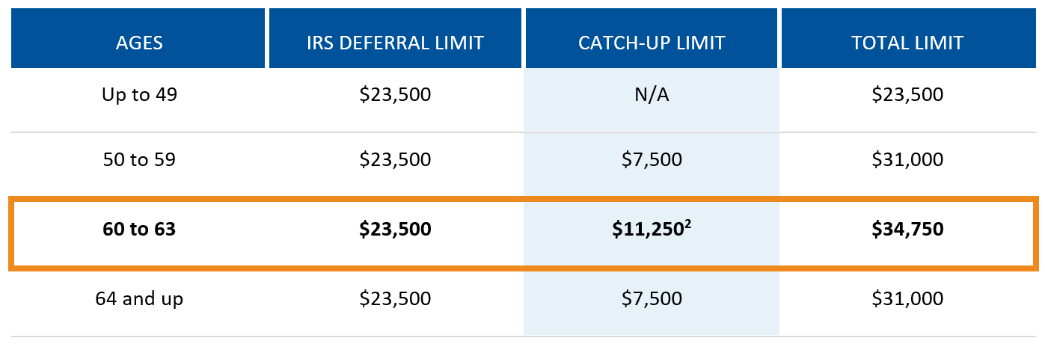Screen dimensions: 1045x344
Task: Select the CATCH-UP LIMIT column header
Action: (x=652, y=42)
